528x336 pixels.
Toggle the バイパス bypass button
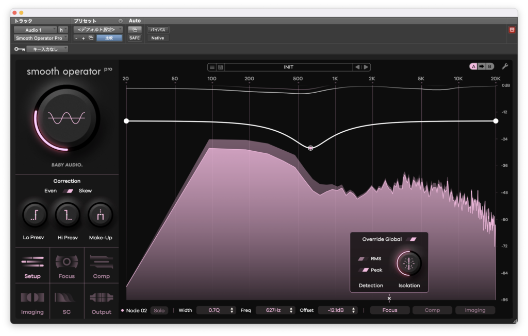click(158, 30)
